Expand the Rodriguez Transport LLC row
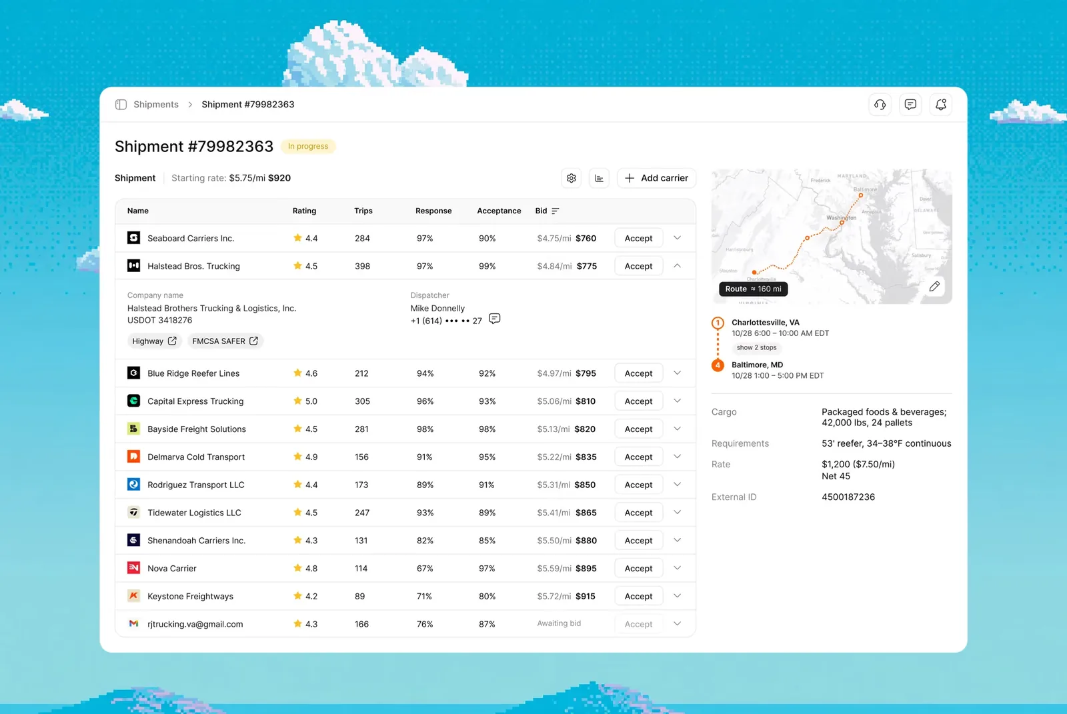Screen dimensions: 1067x714 click(x=677, y=485)
